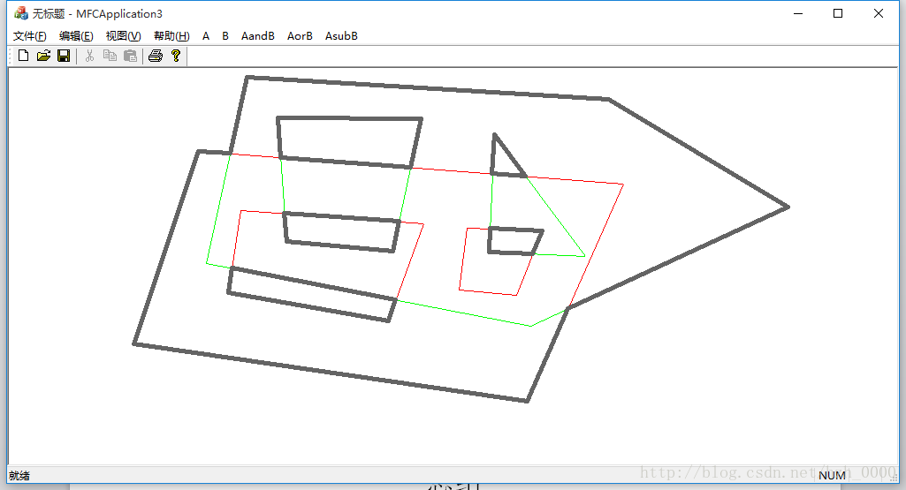Click the Cut scissors toolbar icon
The width and height of the screenshot is (906, 490).
tap(89, 56)
